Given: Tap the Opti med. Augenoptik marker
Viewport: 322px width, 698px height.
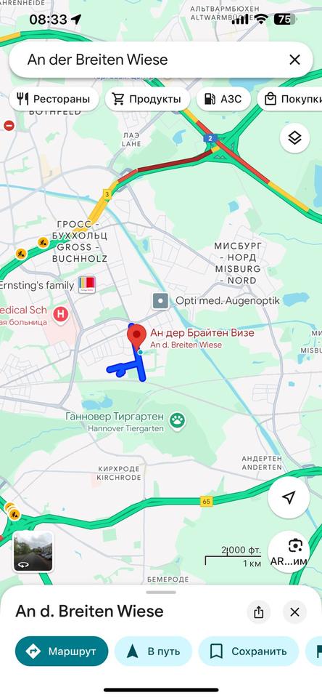Looking at the screenshot, I should point(160,301).
